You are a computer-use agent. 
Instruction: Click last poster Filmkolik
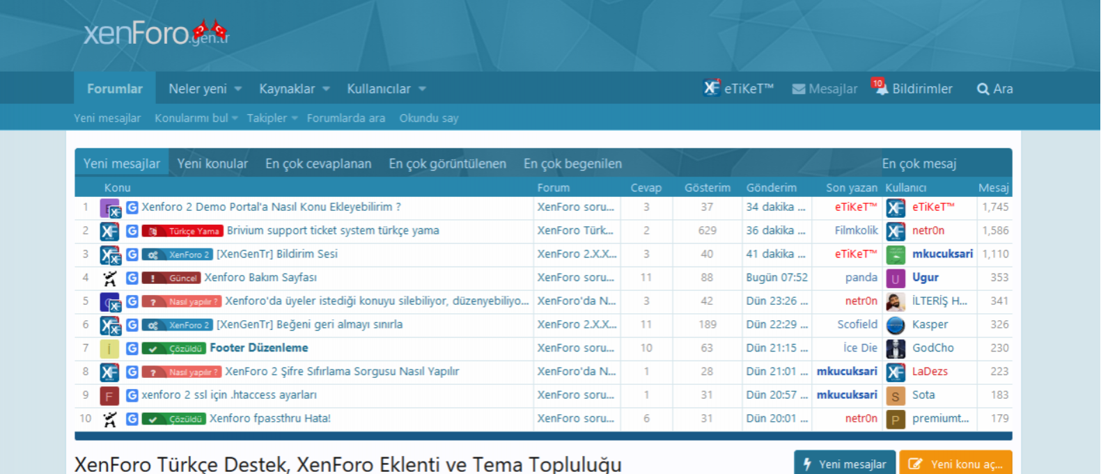click(856, 230)
